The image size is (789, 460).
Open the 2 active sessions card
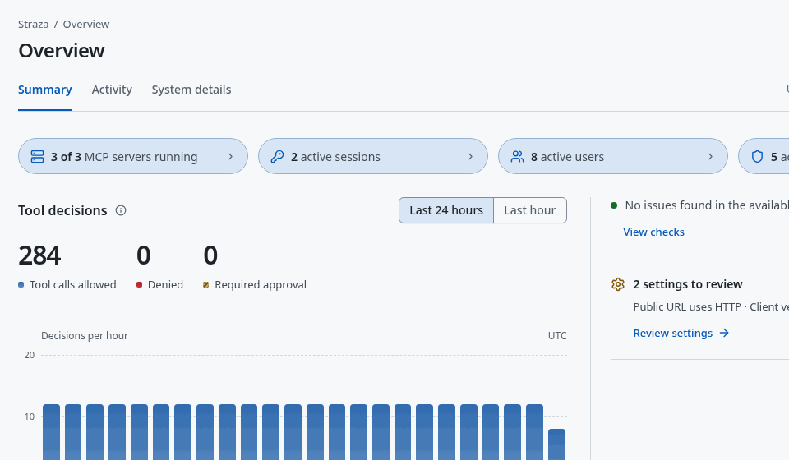coord(373,156)
